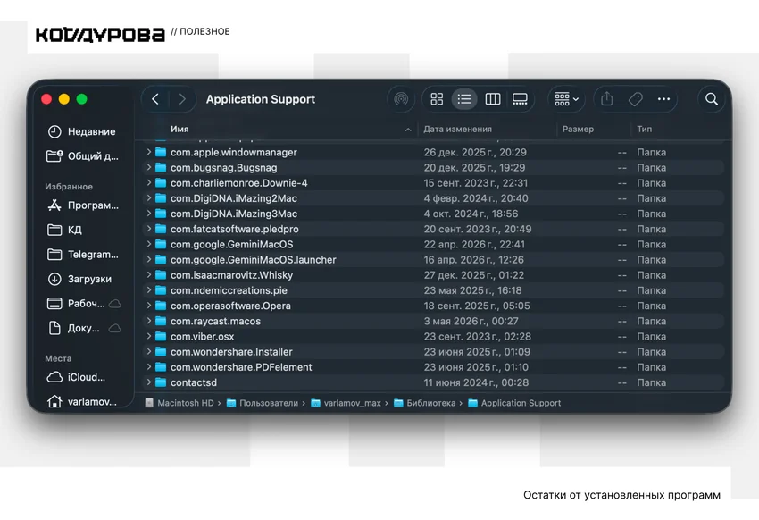759x520 pixels.
Task: Open varlamov... home folder in sidebar
Action: click(82, 401)
